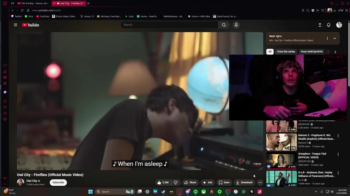Image resolution: width=350 pixels, height=196 pixels.
Task: Open browser downloads panel
Action: pos(335,10)
